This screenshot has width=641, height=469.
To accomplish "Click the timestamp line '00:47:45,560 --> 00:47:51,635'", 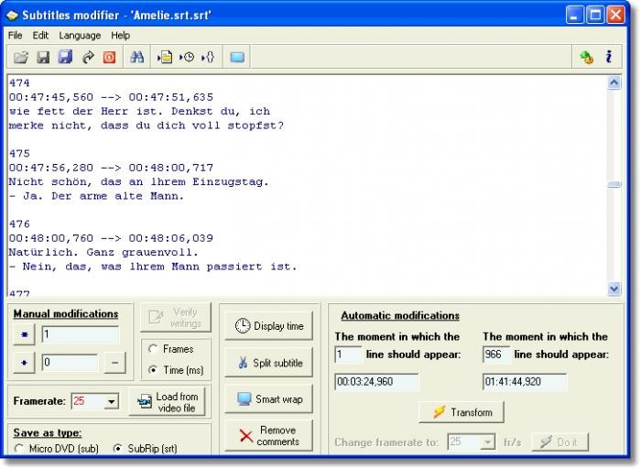I will pyautogui.click(x=111, y=97).
